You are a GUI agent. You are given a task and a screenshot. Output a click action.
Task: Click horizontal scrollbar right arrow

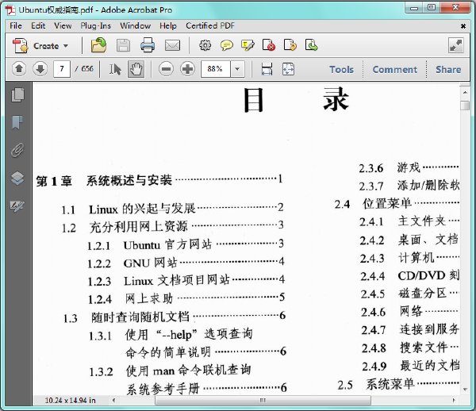click(454, 401)
